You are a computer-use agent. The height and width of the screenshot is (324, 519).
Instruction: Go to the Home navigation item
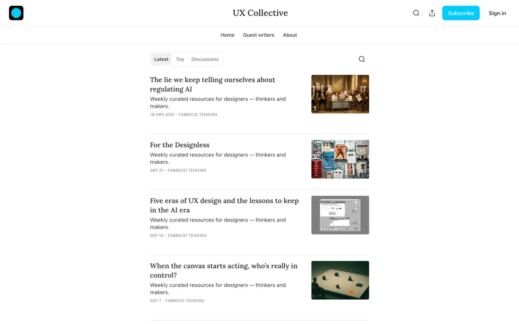(x=227, y=35)
